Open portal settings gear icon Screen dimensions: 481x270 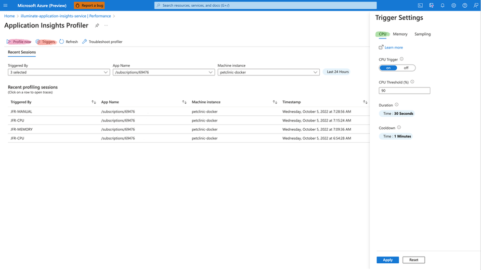click(454, 5)
